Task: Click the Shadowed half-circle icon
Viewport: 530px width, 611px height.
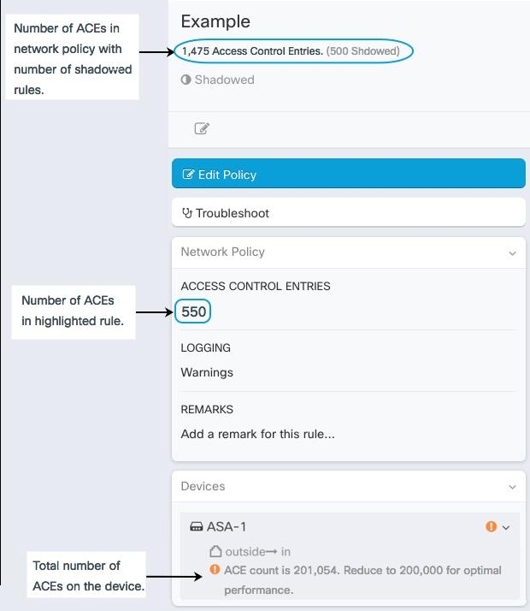Action: [185, 80]
